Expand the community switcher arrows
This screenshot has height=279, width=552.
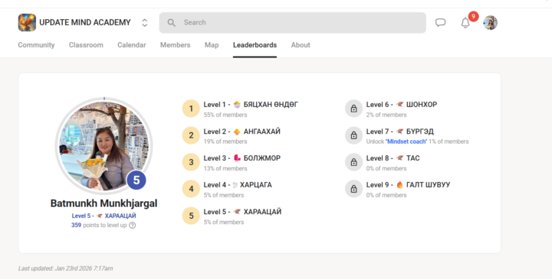tap(145, 23)
